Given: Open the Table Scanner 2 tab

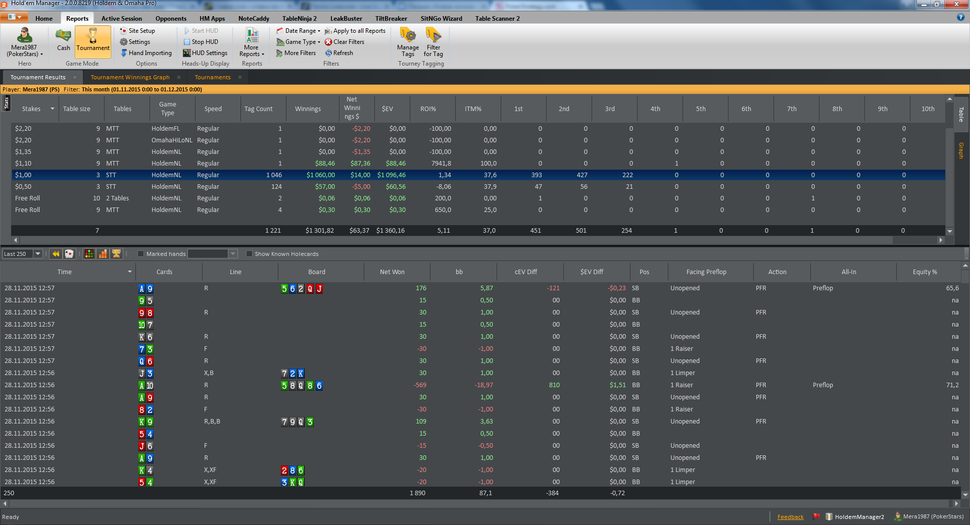Looking at the screenshot, I should click(497, 19).
